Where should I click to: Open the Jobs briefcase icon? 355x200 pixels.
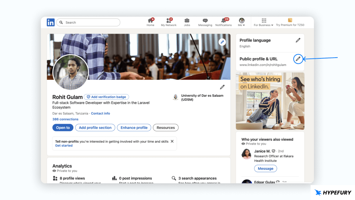(x=187, y=22)
